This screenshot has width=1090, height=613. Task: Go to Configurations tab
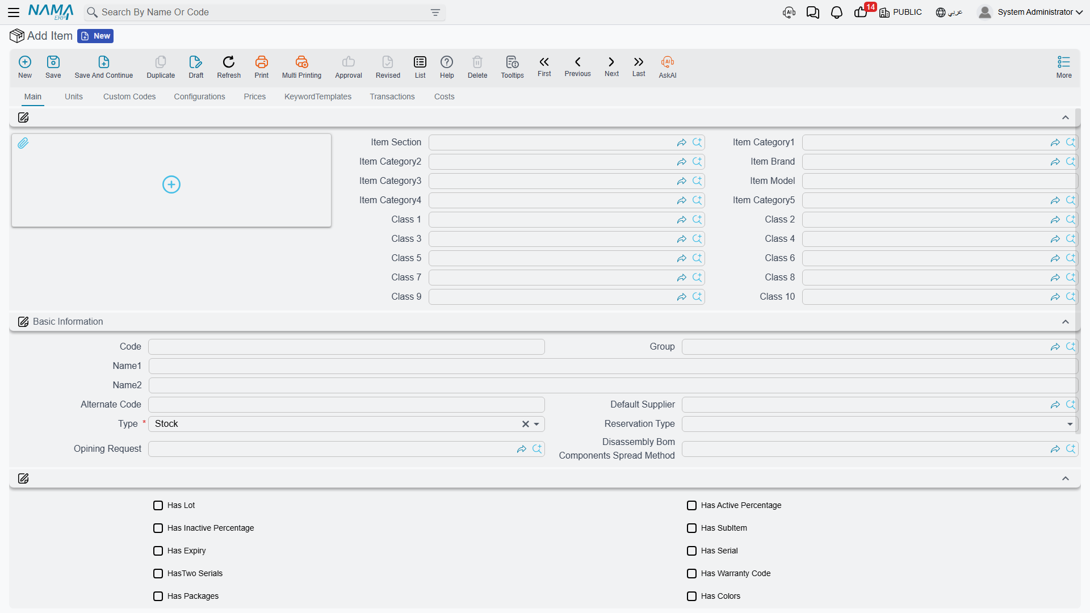click(199, 96)
